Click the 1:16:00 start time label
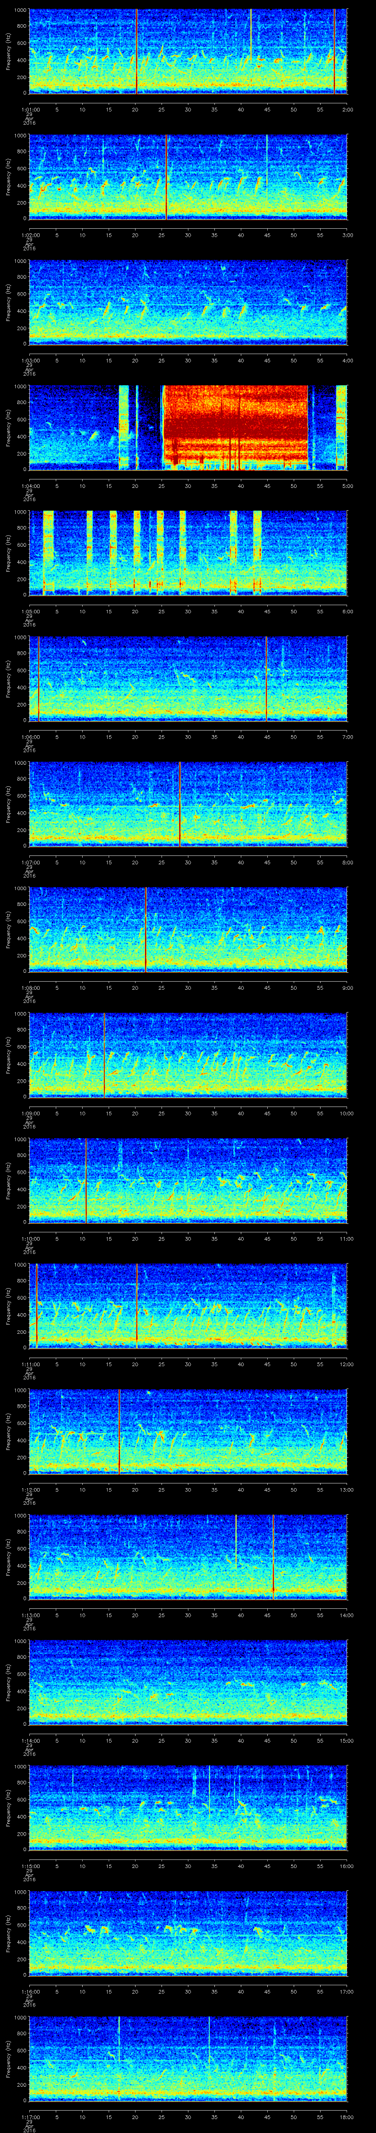The width and height of the screenshot is (376, 2133). (x=30, y=1991)
